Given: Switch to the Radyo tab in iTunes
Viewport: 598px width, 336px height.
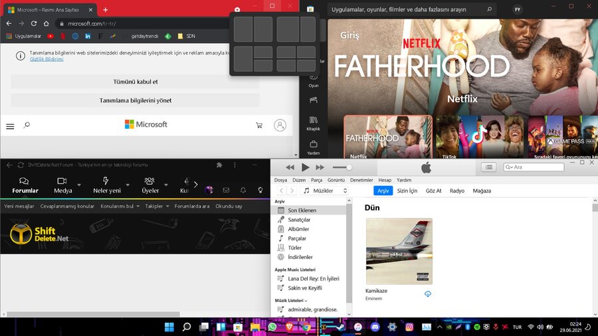Looking at the screenshot, I should (457, 191).
